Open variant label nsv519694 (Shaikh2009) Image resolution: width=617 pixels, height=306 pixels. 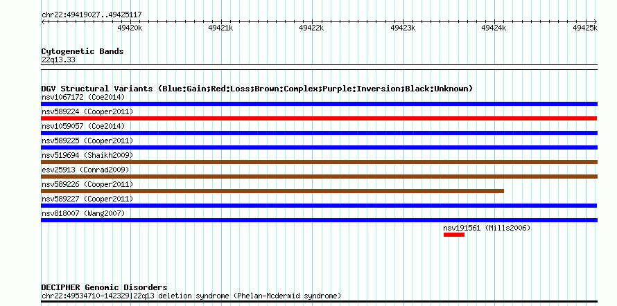87,155
